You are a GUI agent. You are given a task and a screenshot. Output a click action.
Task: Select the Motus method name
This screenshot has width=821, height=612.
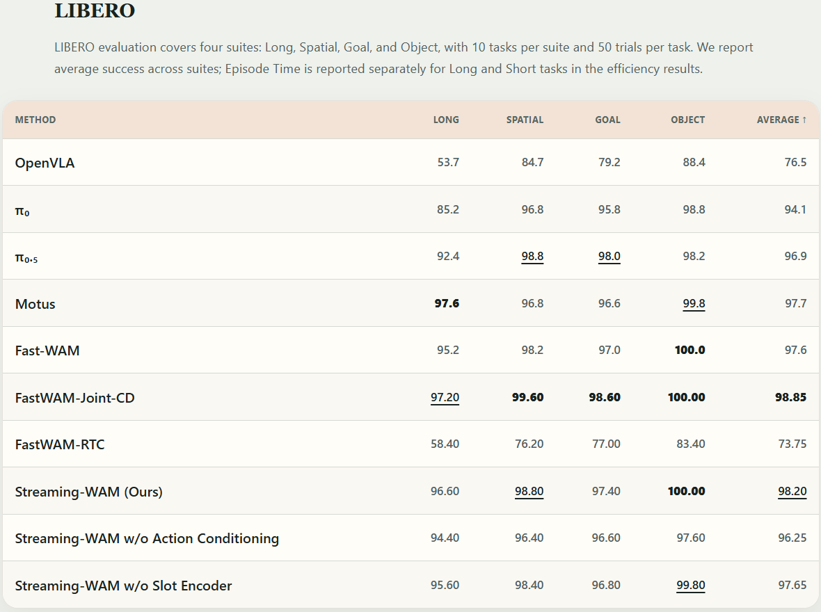(35, 304)
